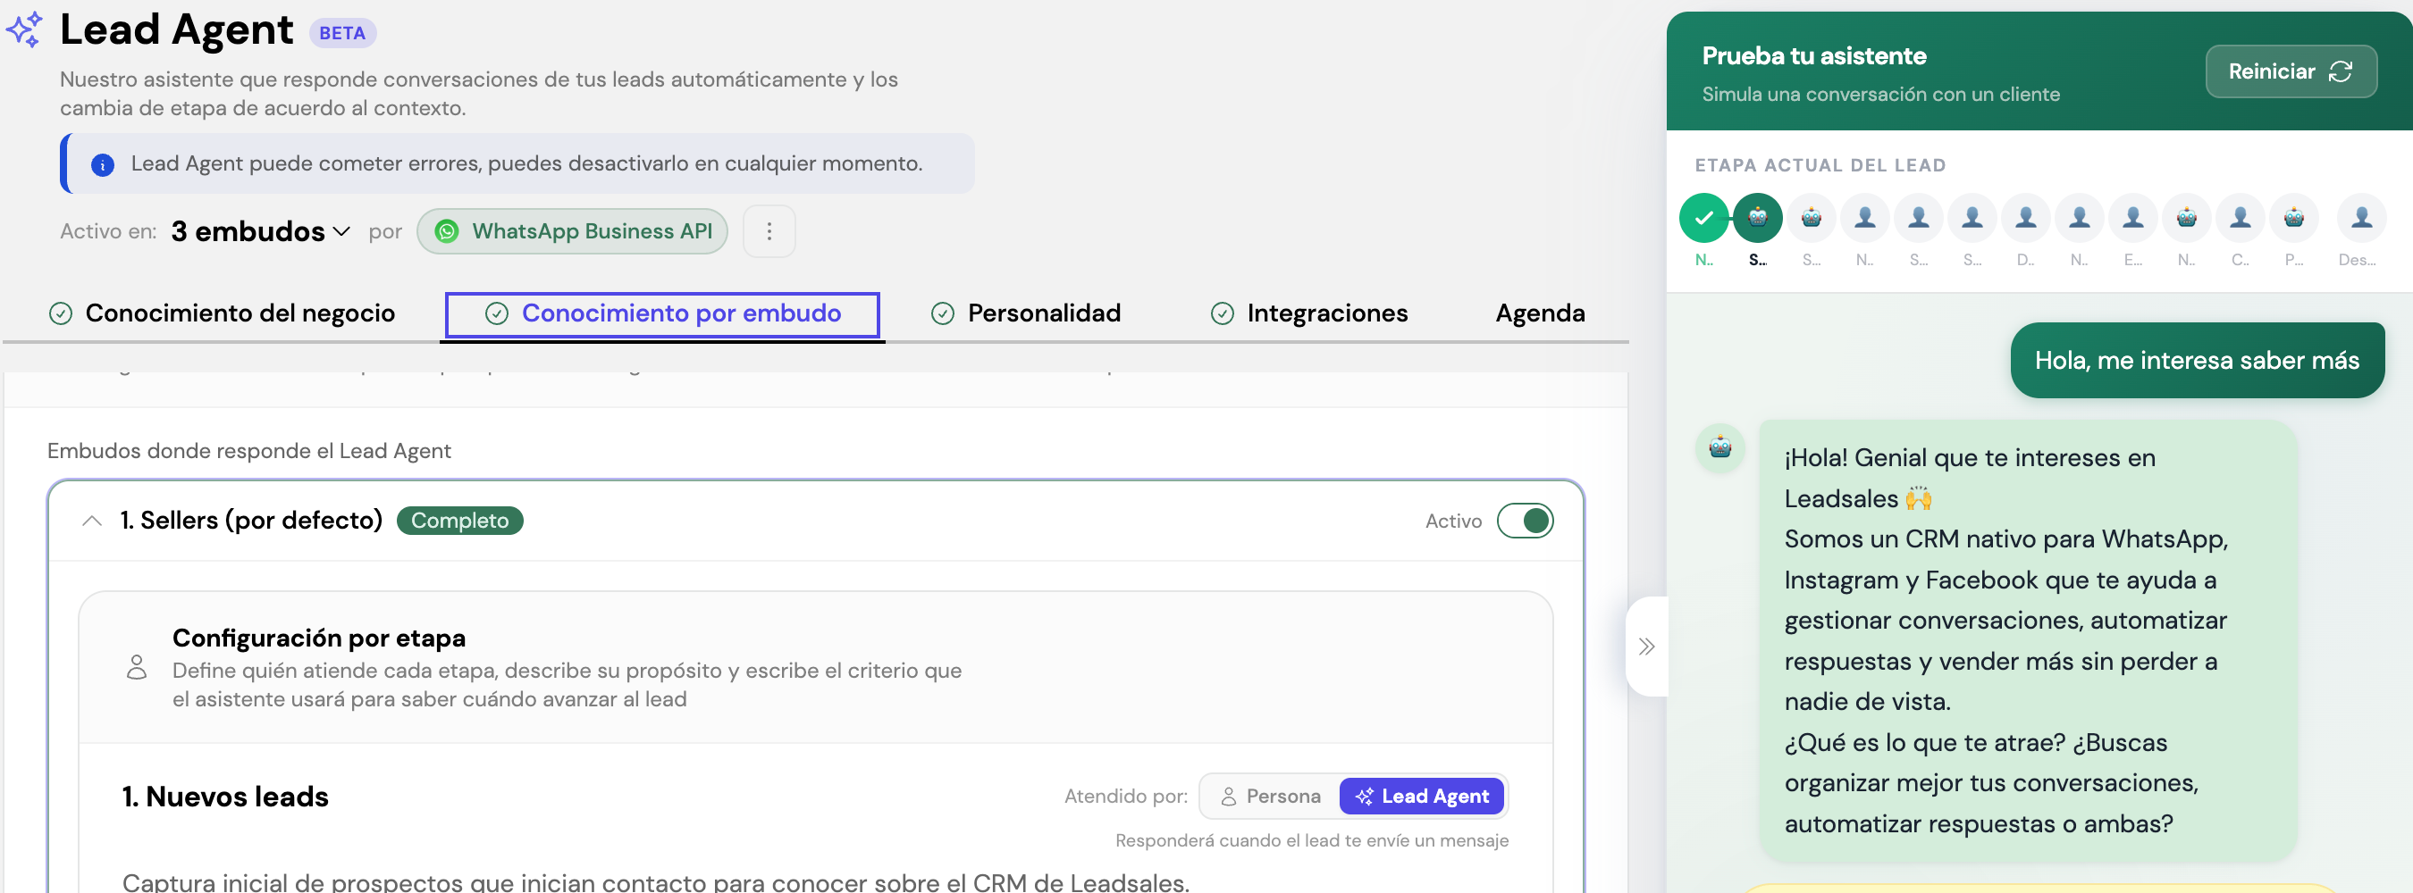Open the Integraciones tab
The image size is (2413, 893).
click(x=1308, y=313)
